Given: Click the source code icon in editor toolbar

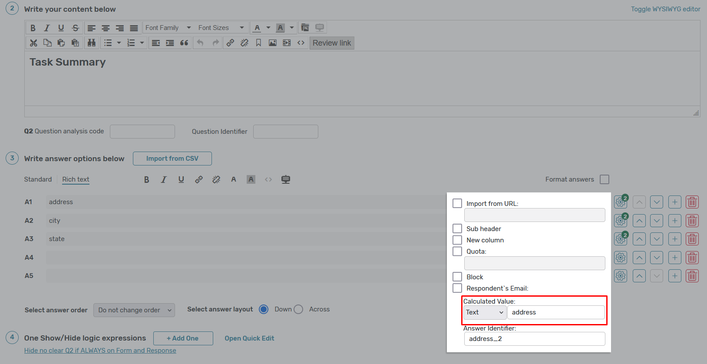Looking at the screenshot, I should tap(301, 43).
